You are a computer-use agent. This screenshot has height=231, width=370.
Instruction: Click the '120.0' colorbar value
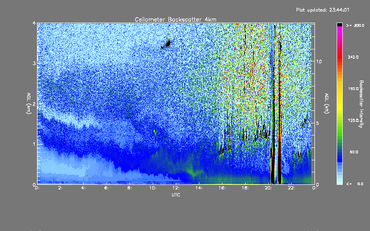click(x=353, y=120)
